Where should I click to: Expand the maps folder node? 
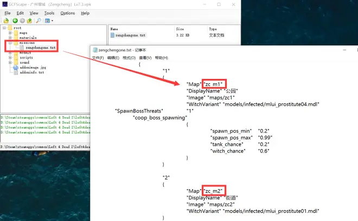tap(10, 33)
